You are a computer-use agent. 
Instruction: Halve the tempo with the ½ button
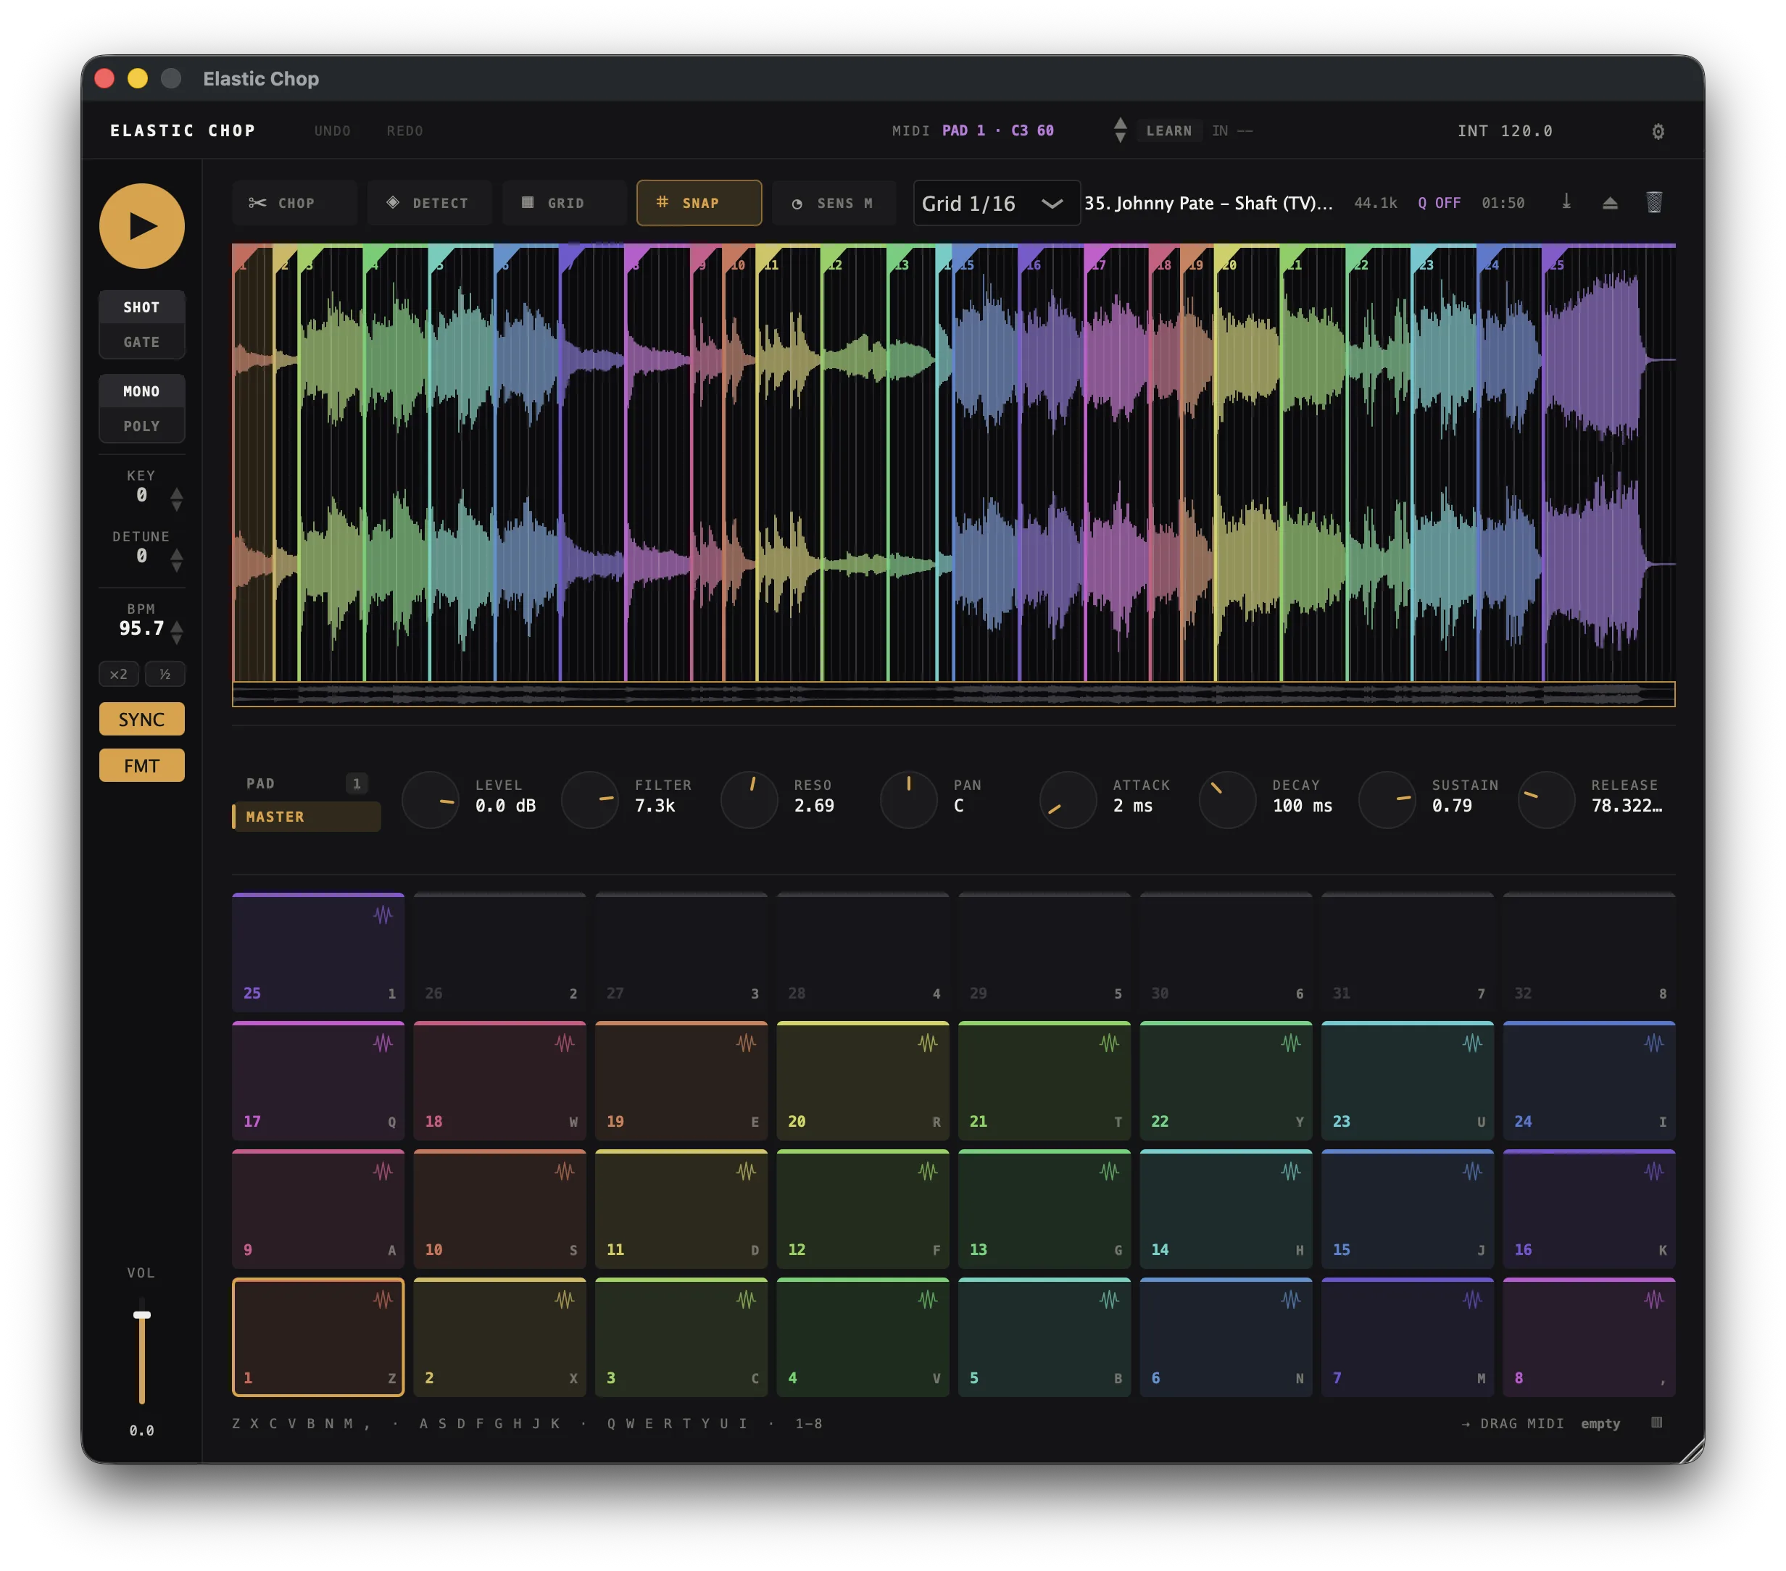(x=165, y=674)
